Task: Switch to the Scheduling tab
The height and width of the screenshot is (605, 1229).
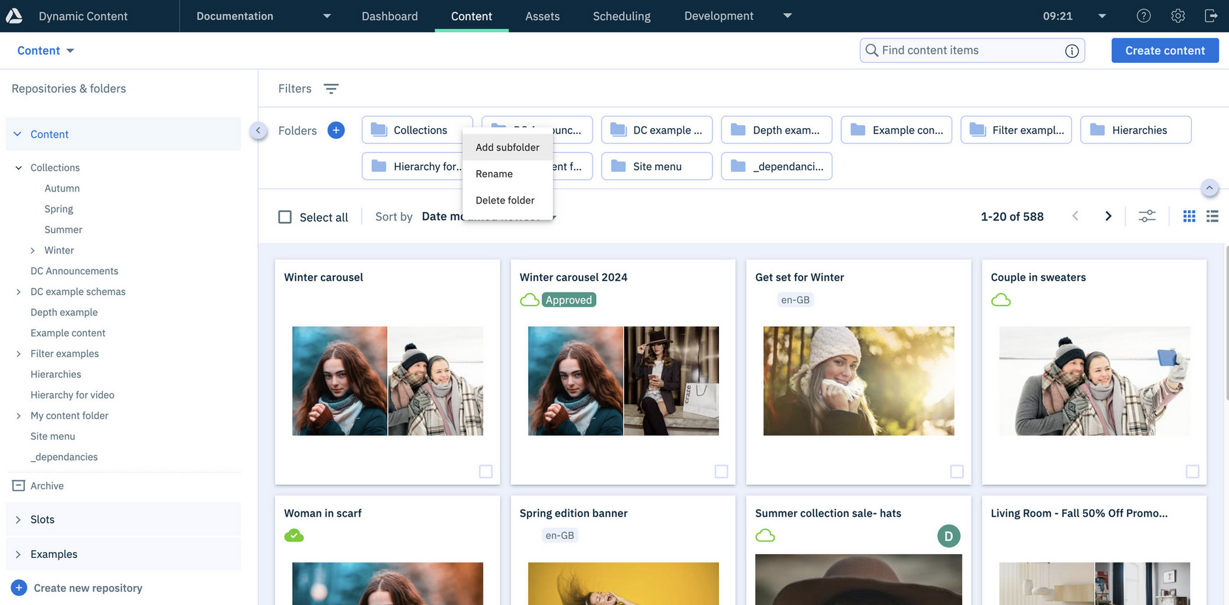Action: pos(622,16)
